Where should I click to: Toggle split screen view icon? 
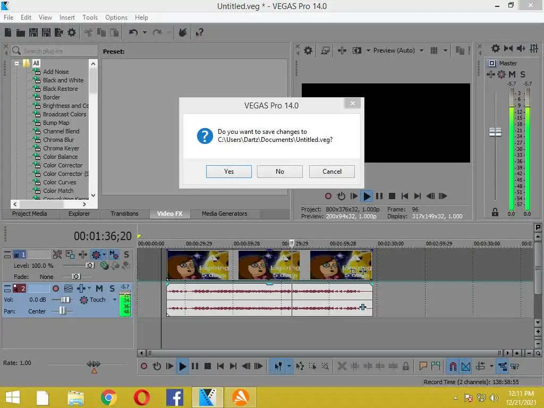(x=356, y=50)
